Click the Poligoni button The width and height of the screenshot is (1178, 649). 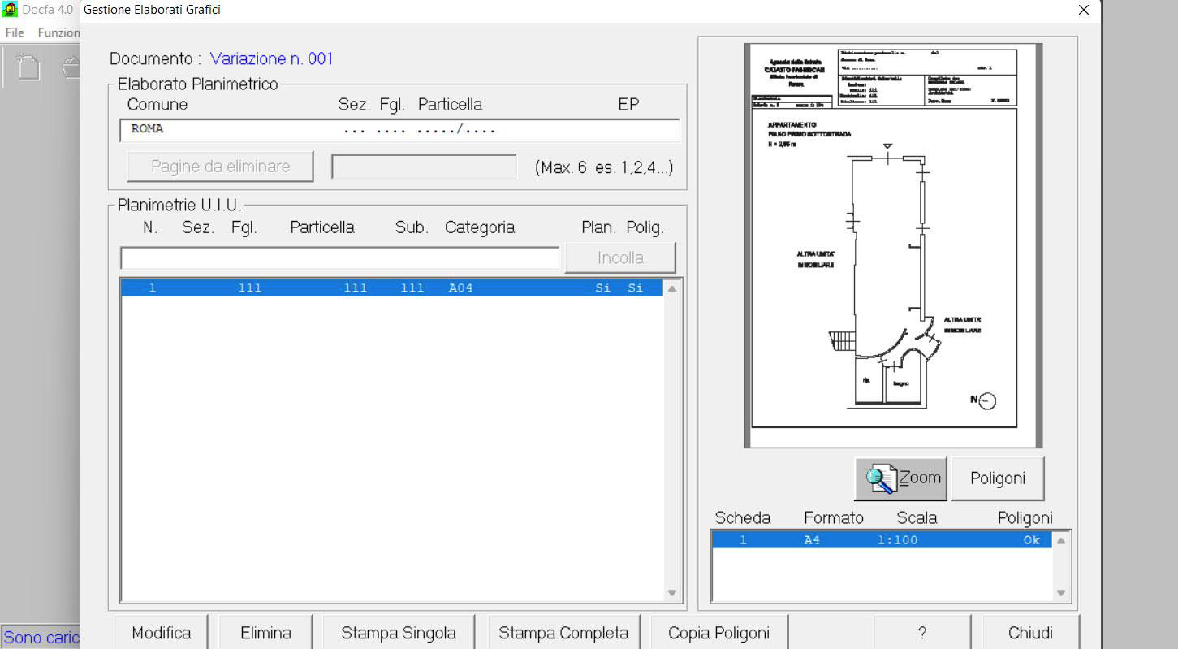(997, 478)
